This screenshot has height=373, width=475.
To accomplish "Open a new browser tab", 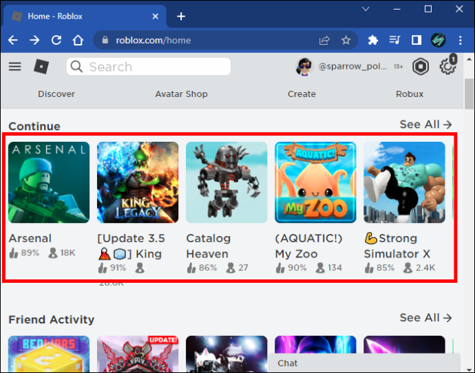I will [x=181, y=17].
